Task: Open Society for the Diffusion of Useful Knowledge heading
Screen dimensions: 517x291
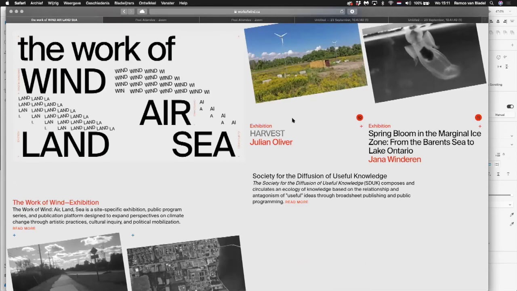Action: [319, 176]
